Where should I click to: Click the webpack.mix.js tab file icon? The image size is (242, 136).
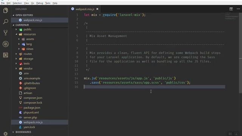click(x=73, y=9)
